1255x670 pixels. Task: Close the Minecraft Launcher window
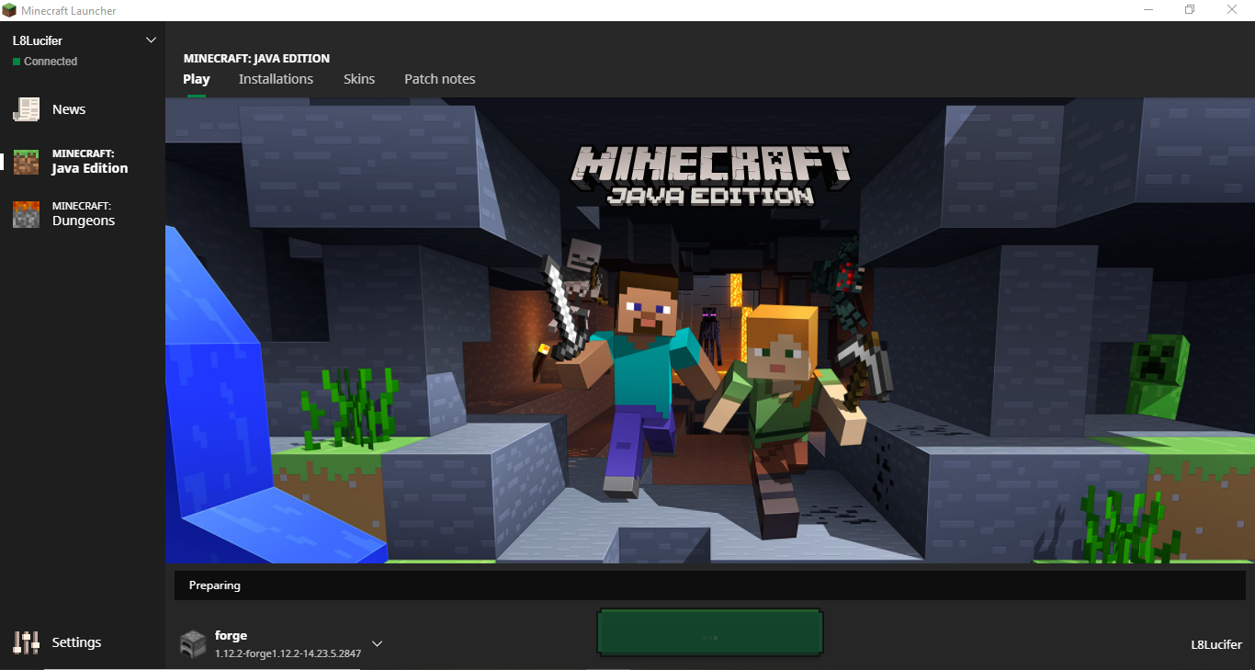coord(1232,10)
